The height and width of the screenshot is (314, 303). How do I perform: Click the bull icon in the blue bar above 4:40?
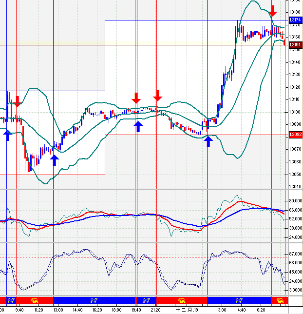239,300
